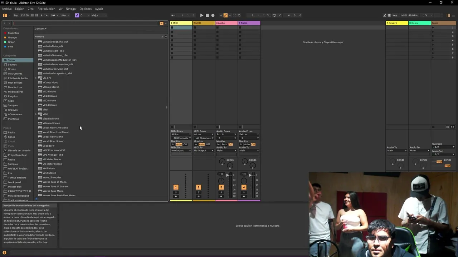458x257 pixels.
Task: Select Vocoder V plugin in list
Action: [x=49, y=146]
